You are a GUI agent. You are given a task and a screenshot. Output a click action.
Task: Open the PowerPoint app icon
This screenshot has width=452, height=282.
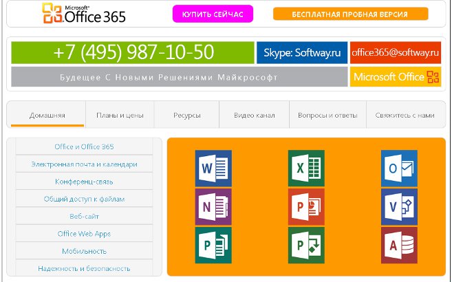pyautogui.click(x=306, y=206)
